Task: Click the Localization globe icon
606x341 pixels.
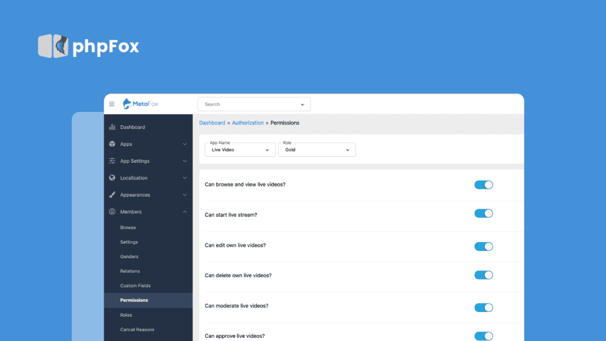Action: click(x=112, y=178)
